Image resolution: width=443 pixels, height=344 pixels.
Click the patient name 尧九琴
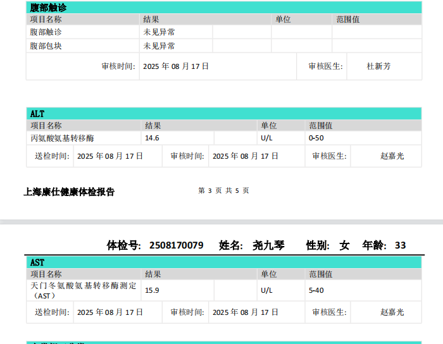(268, 245)
